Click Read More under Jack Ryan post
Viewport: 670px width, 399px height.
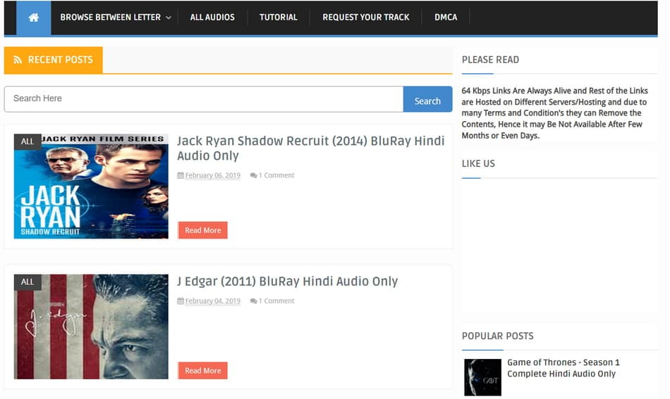tap(202, 230)
